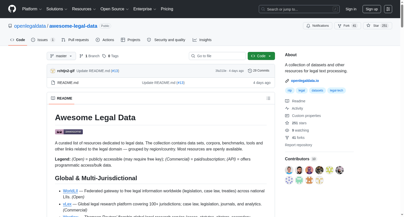Open README.md file
The height and width of the screenshot is (217, 404).
click(68, 83)
